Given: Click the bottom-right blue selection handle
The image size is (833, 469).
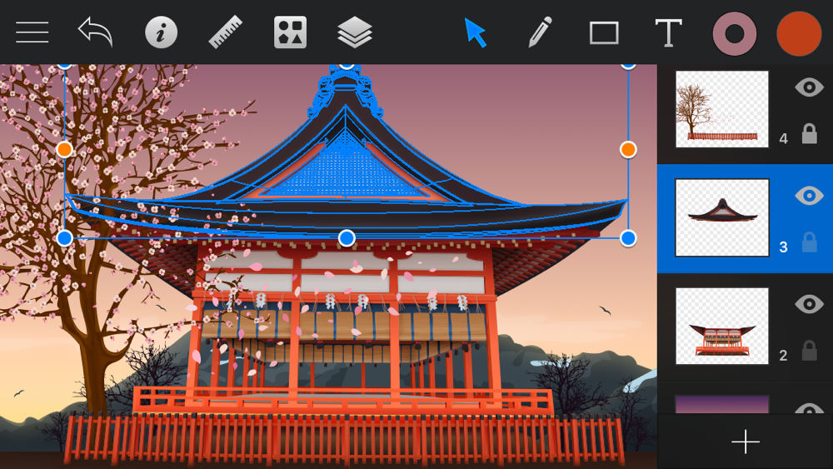Looking at the screenshot, I should tap(628, 238).
